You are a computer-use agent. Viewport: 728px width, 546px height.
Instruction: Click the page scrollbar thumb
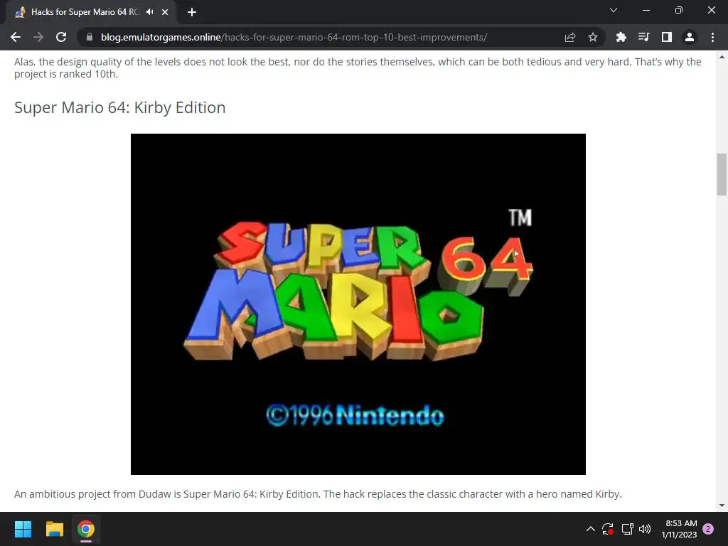[x=722, y=174]
